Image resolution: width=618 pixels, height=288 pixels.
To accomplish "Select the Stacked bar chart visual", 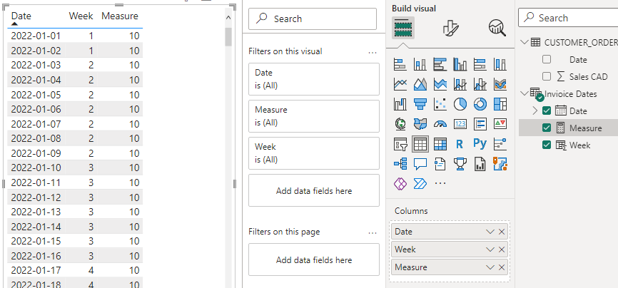I will click(400, 64).
